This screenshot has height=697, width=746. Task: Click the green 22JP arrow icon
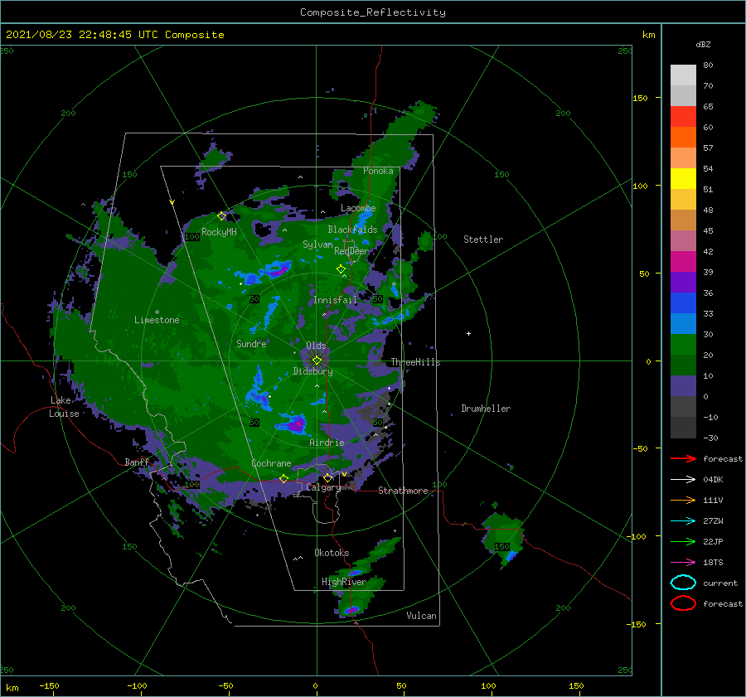click(683, 541)
